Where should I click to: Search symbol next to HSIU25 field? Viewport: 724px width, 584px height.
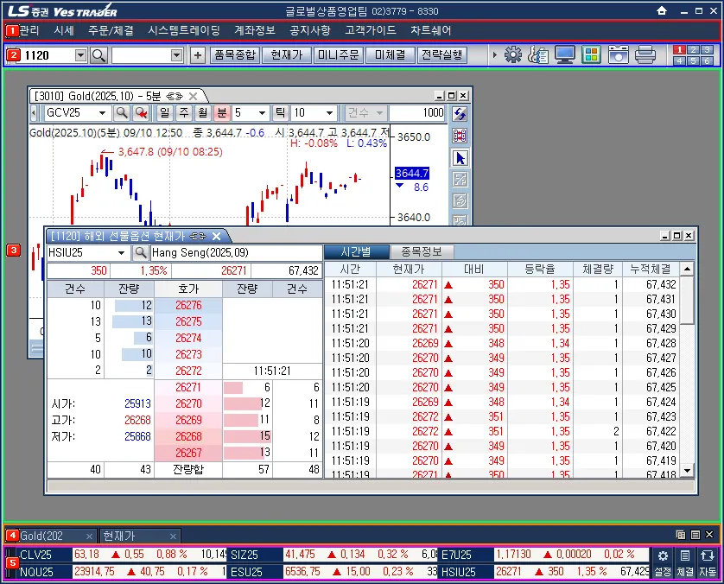click(140, 252)
